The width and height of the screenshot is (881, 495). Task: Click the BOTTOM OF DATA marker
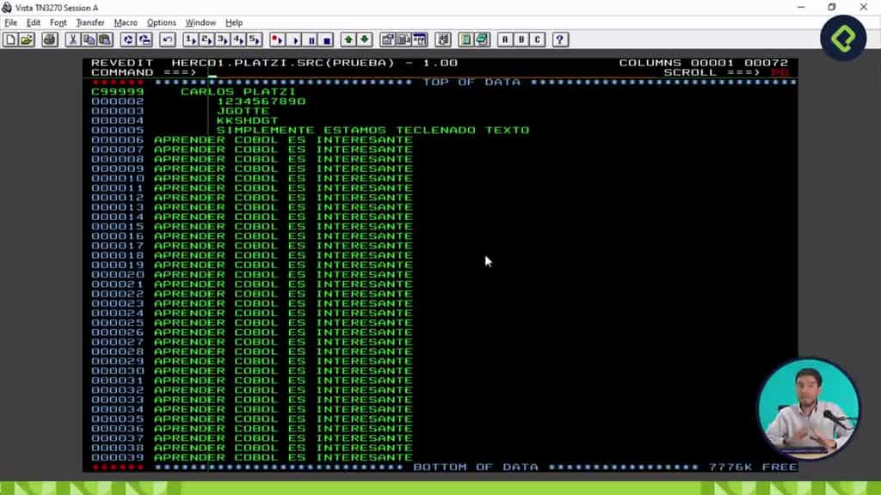click(476, 467)
